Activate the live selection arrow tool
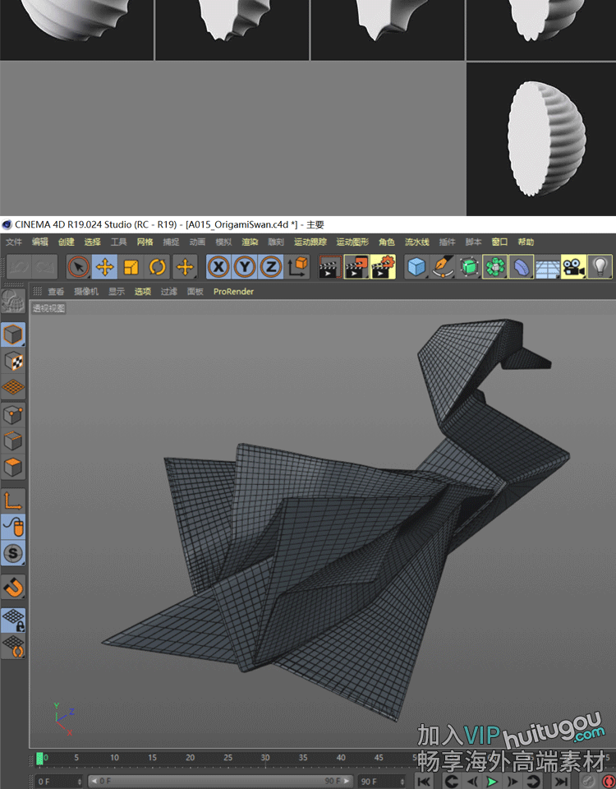The height and width of the screenshot is (789, 616). (x=78, y=267)
